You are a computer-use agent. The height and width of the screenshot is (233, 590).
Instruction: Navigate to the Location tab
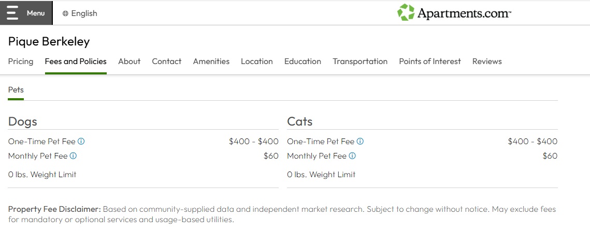click(256, 61)
